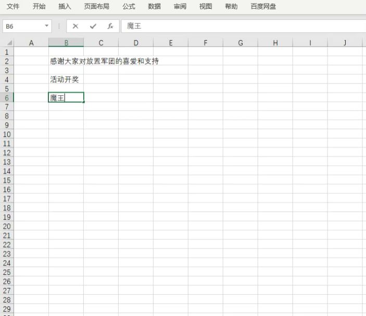366x316 pixels.
Task: Click the Select All corner triangle
Action: pos(8,43)
